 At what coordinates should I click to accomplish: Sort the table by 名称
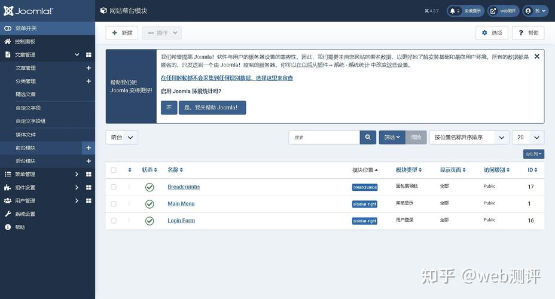[175, 170]
